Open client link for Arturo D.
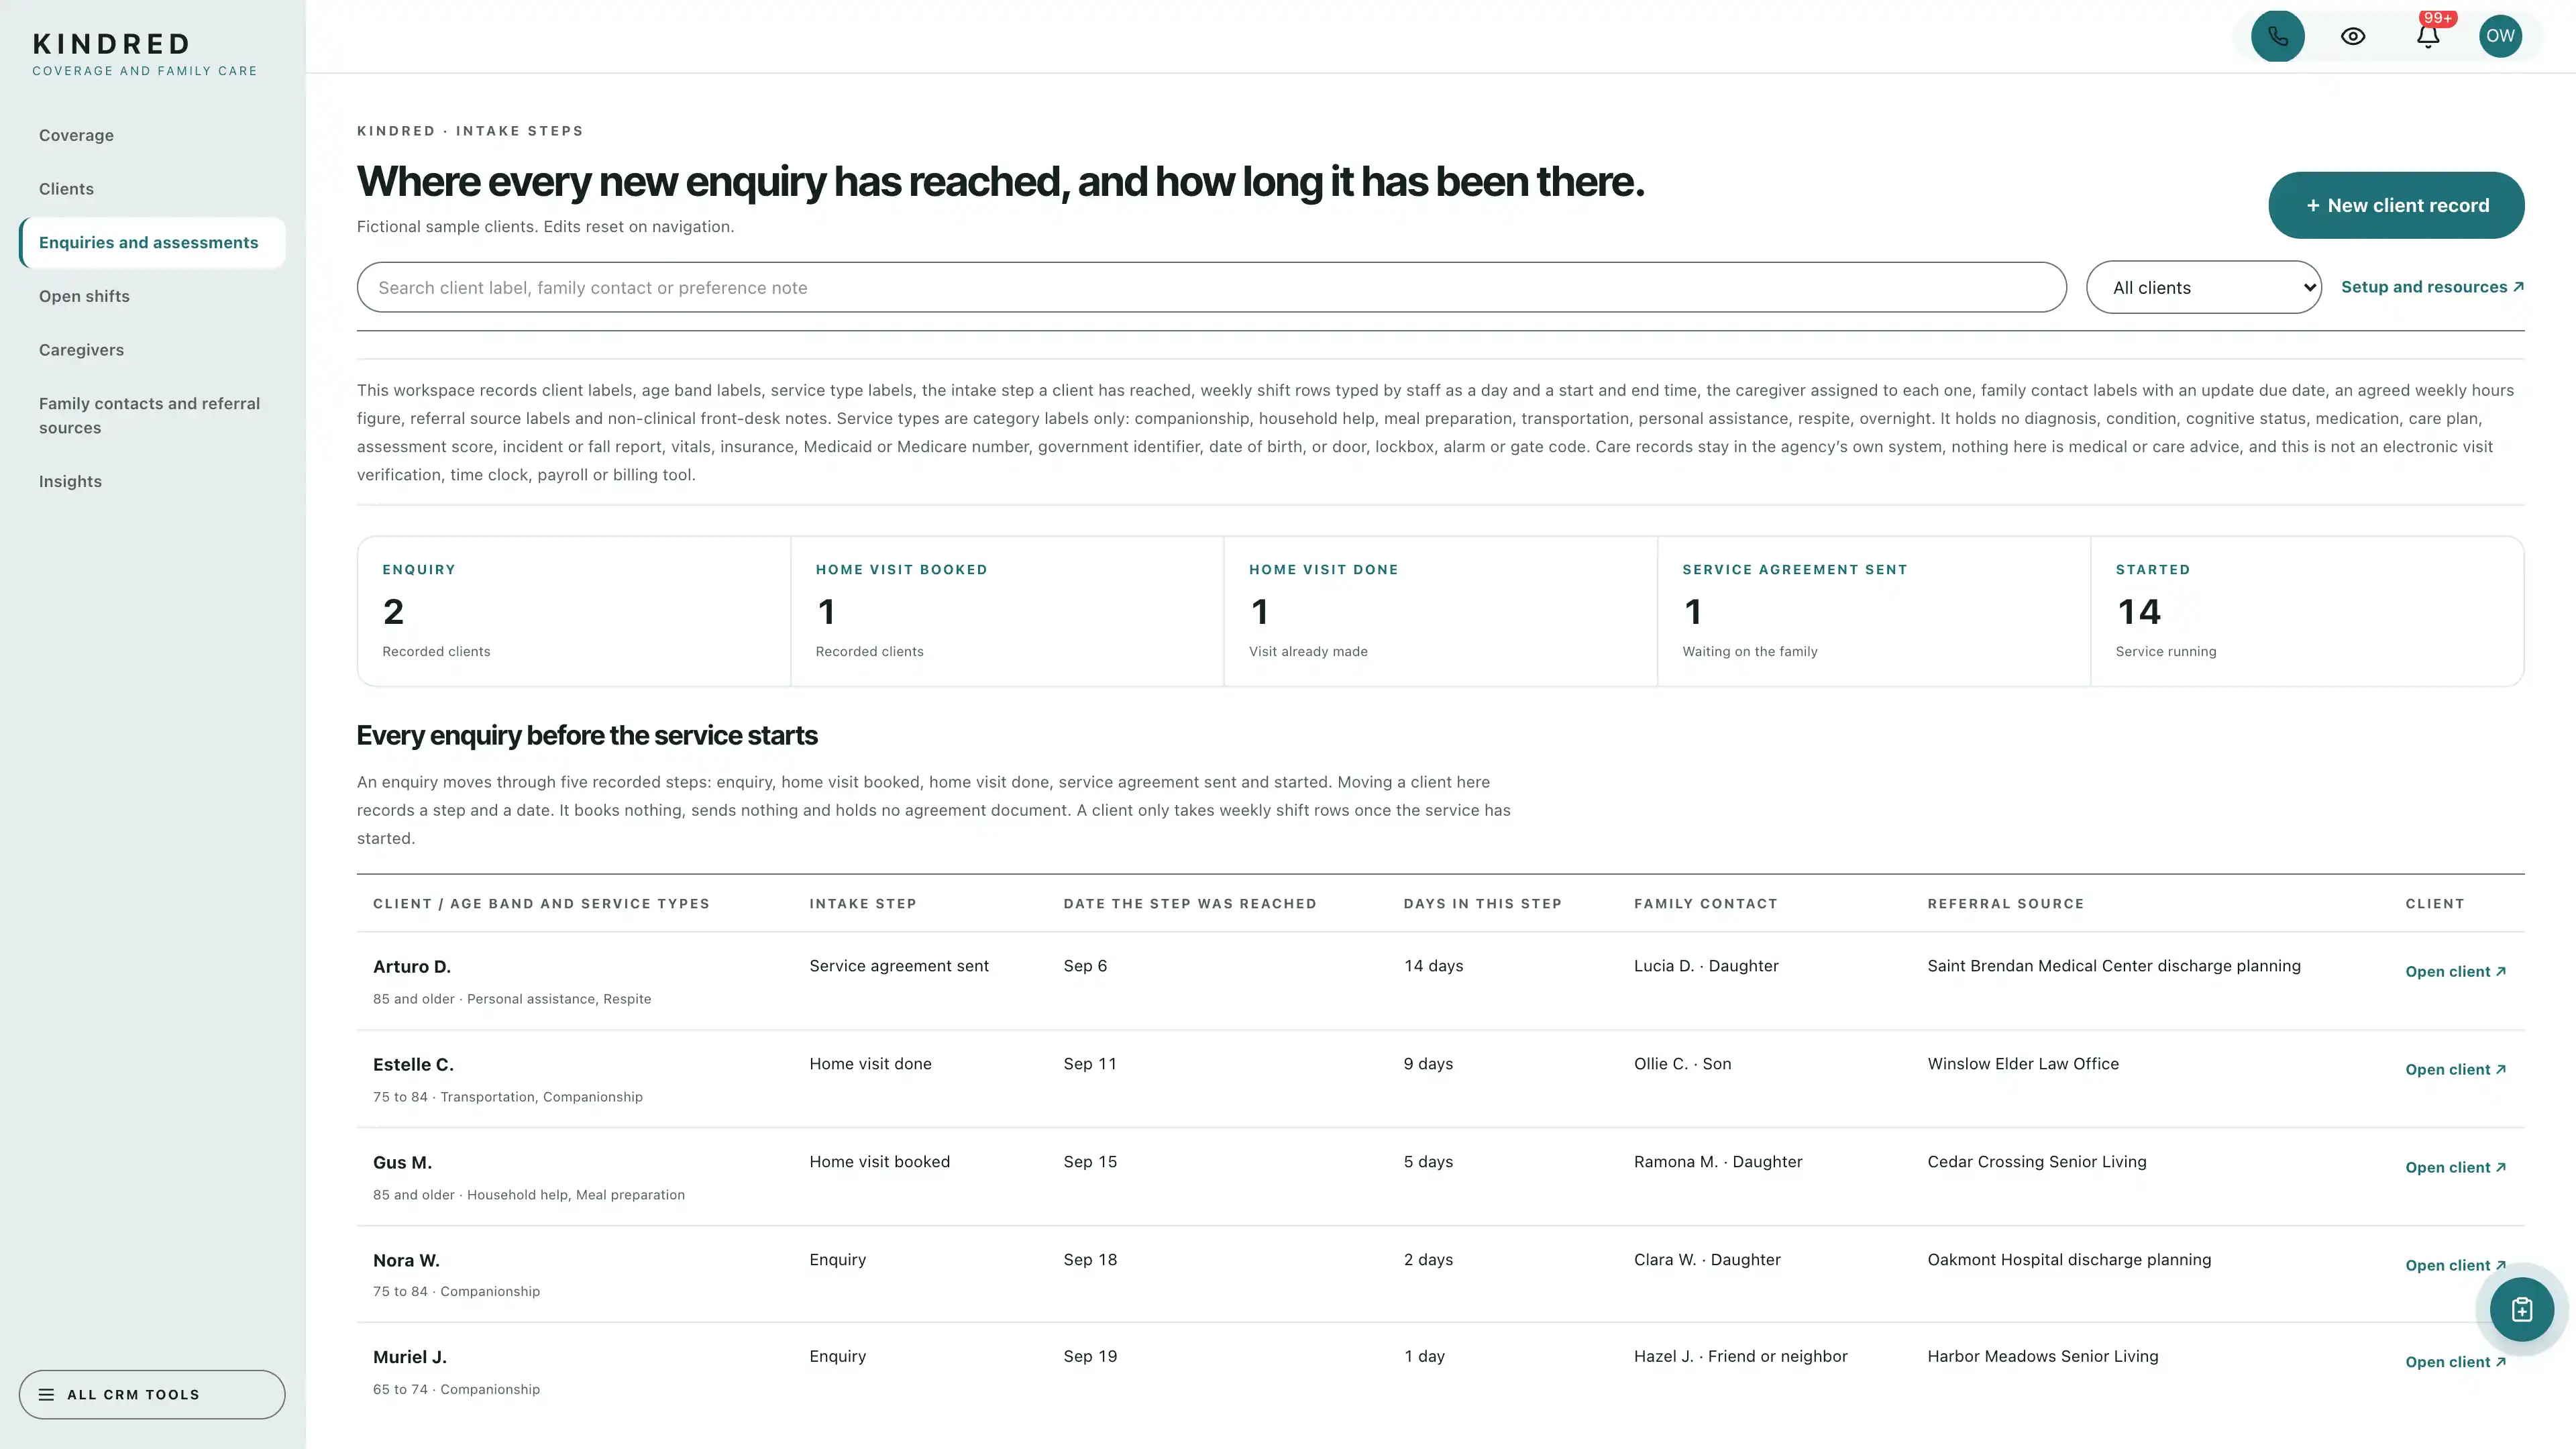2576x1449 pixels. [x=2455, y=972]
